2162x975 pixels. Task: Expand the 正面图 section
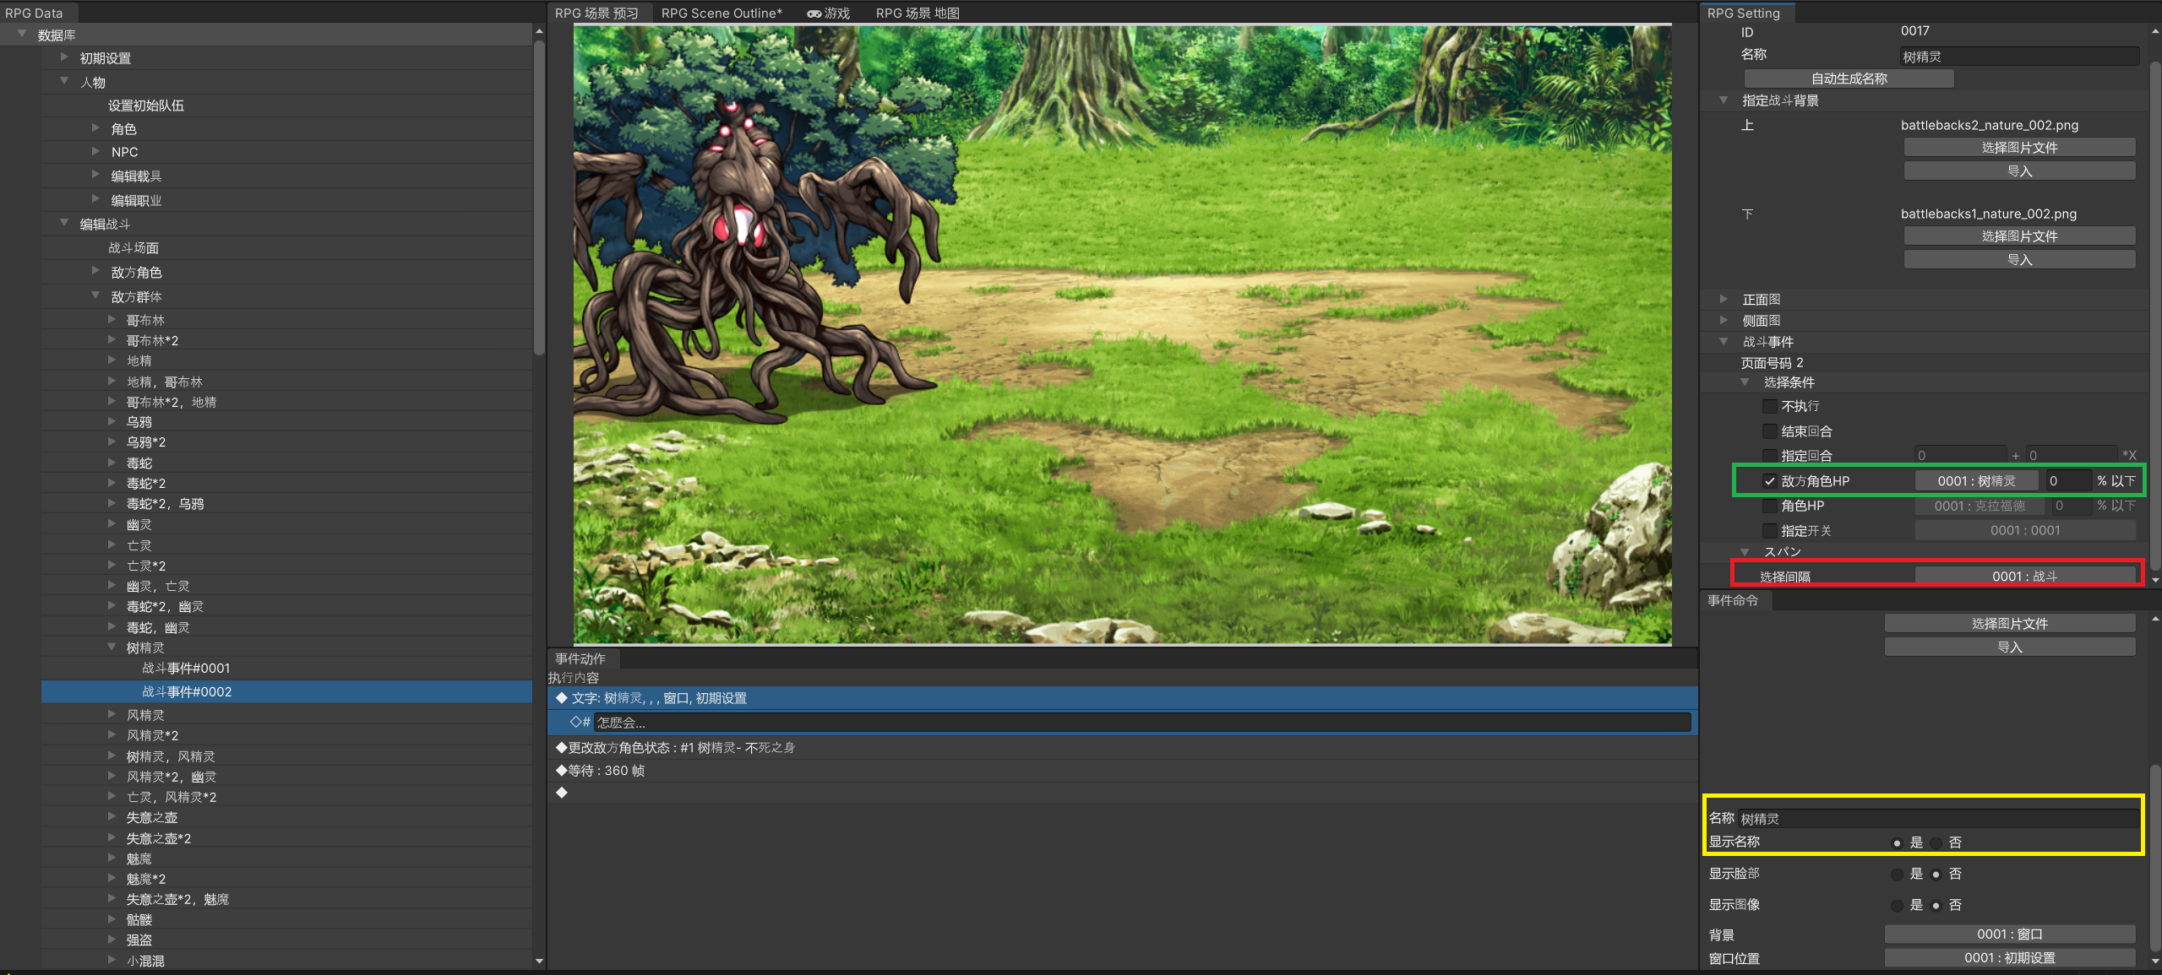pyautogui.click(x=1724, y=299)
